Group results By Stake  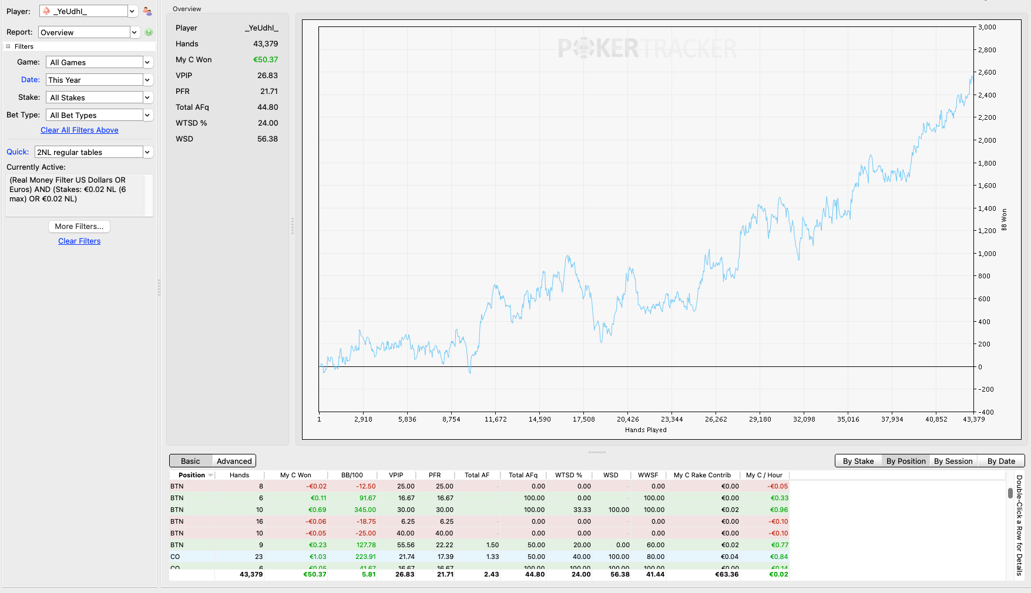tap(858, 461)
